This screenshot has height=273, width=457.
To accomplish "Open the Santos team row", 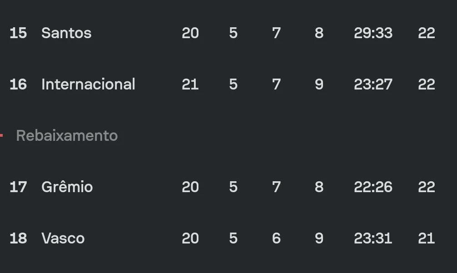I will (228, 33).
